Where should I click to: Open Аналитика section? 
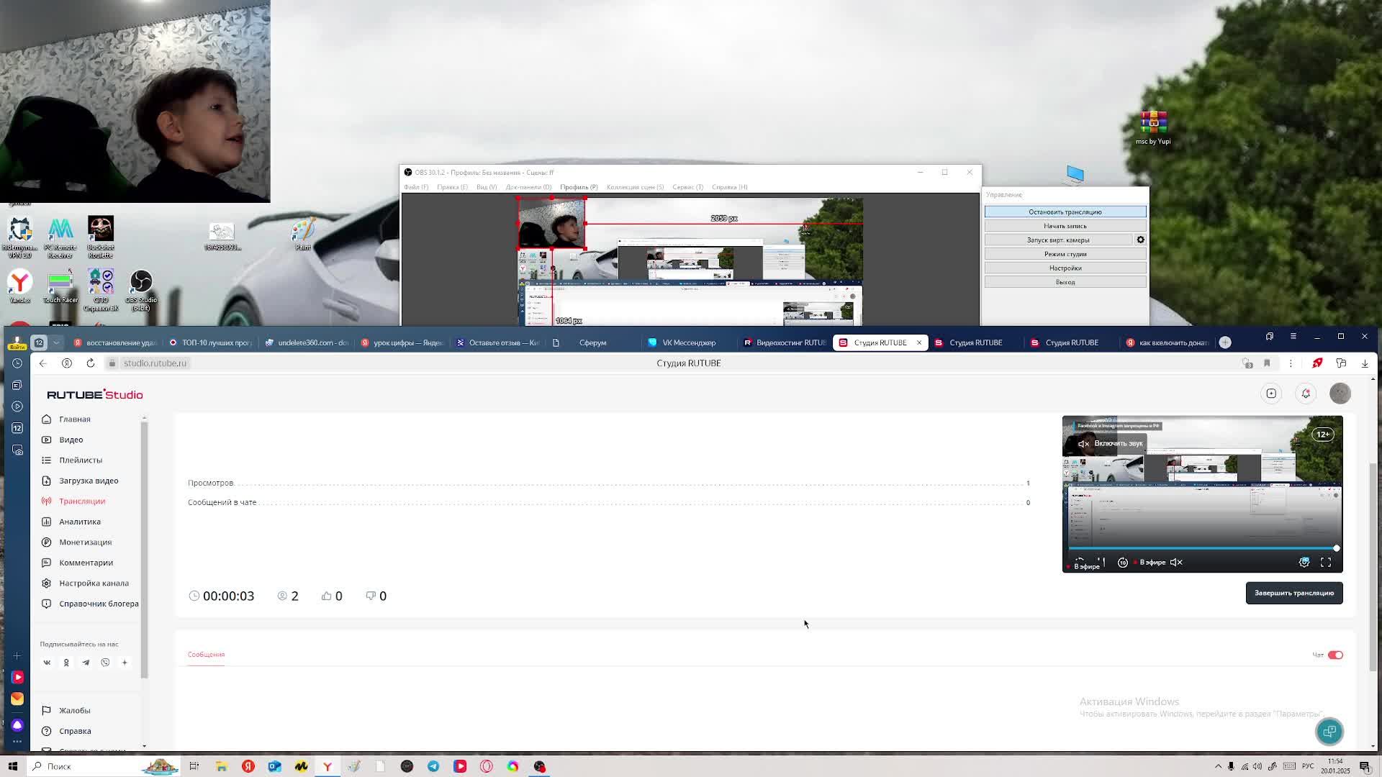[79, 522]
